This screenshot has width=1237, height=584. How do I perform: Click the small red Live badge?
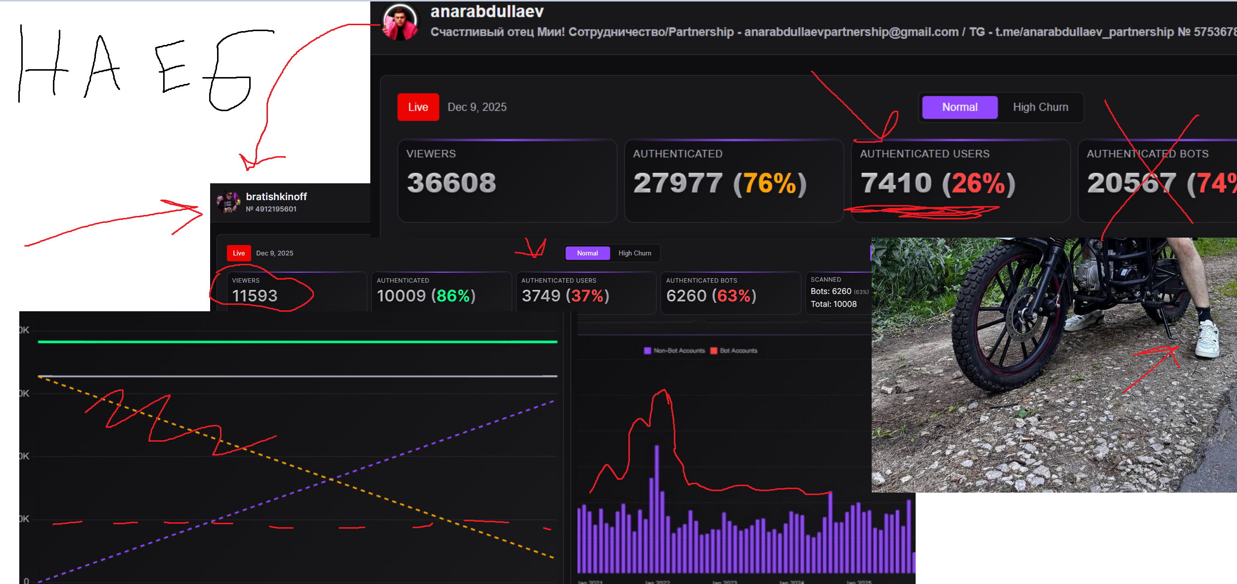[x=239, y=253]
